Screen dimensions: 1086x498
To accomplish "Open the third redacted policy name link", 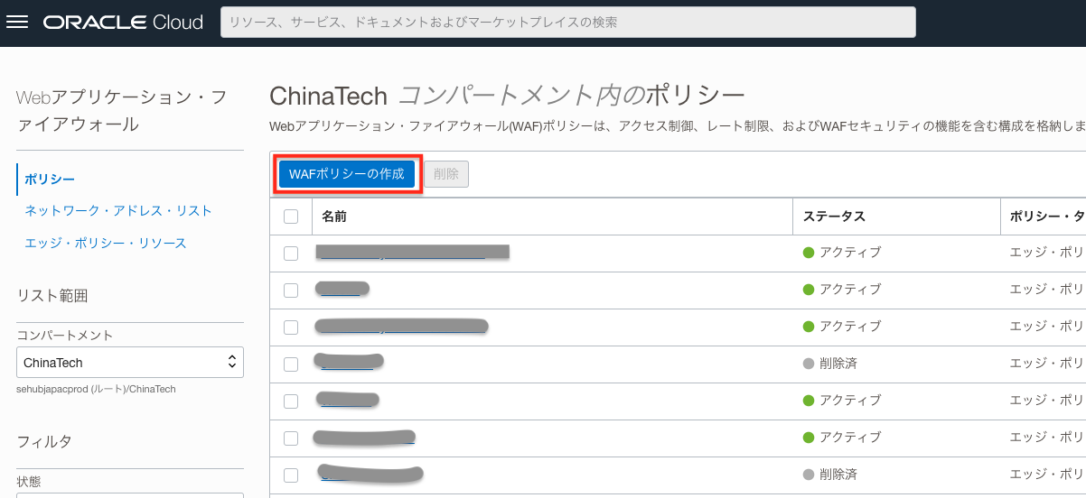I will [x=402, y=327].
